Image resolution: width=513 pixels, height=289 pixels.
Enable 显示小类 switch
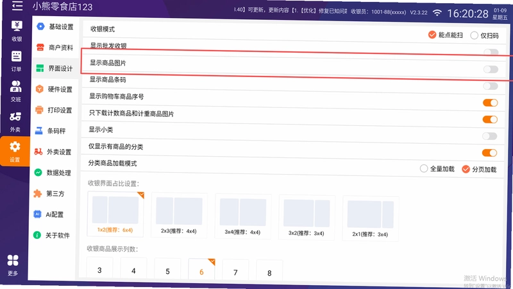489,136
